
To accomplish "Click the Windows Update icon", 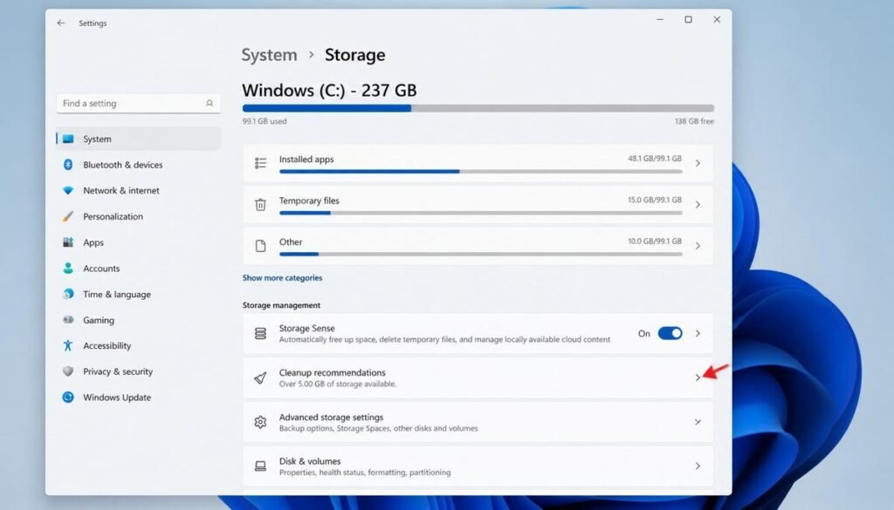I will point(68,398).
